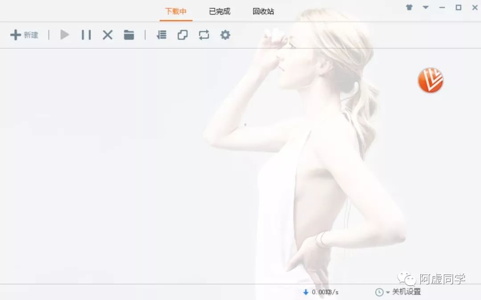Screen dimensions: 481x300
Task: Pause downloads using the pause icon
Action: (86, 35)
